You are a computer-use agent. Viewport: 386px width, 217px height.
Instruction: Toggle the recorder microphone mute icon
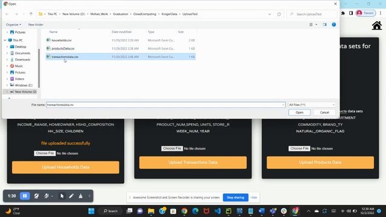(x=46, y=196)
